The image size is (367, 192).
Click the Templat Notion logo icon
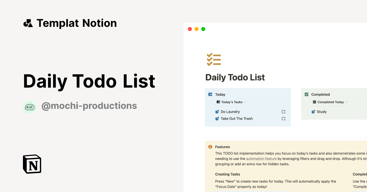click(x=28, y=23)
